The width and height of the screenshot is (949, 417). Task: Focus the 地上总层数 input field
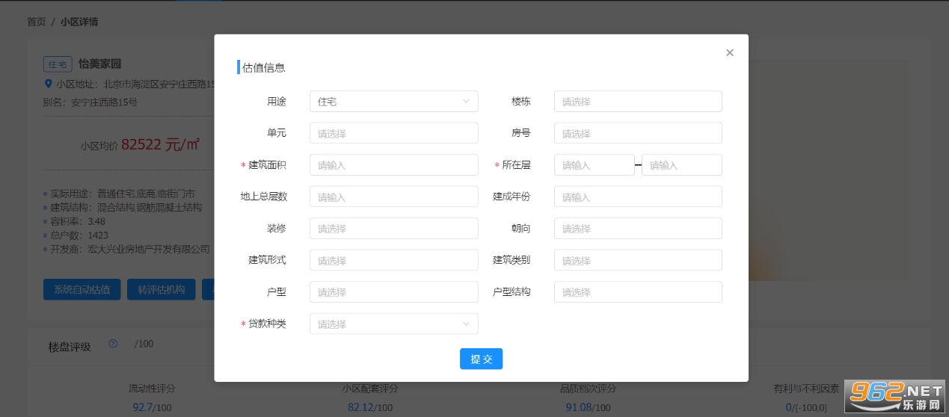click(x=393, y=197)
